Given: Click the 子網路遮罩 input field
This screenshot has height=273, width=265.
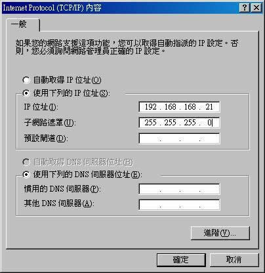Looking at the screenshot, I should (179, 123).
